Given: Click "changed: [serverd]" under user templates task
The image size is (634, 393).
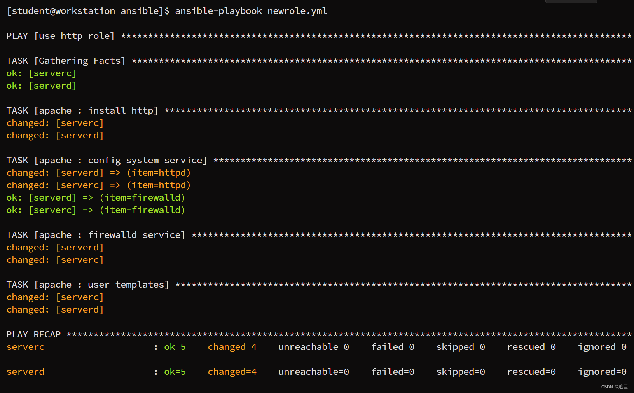Looking at the screenshot, I should [x=55, y=310].
